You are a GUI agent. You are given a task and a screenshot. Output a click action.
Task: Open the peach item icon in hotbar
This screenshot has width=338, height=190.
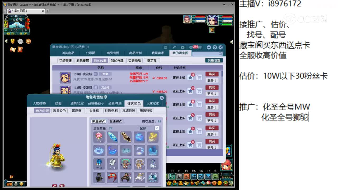pyautogui.click(x=208, y=183)
